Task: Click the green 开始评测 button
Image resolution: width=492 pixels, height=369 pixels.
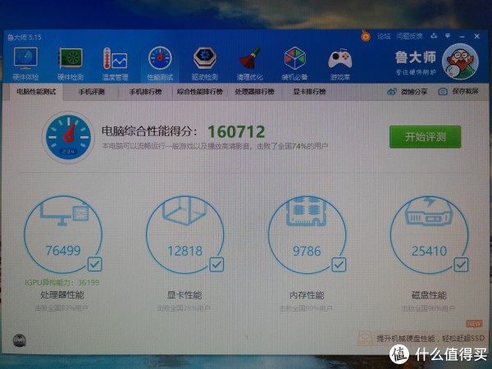Action: (425, 137)
